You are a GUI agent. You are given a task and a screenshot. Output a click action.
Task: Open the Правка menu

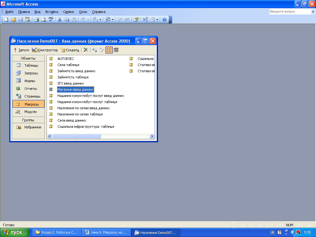tap(24, 12)
